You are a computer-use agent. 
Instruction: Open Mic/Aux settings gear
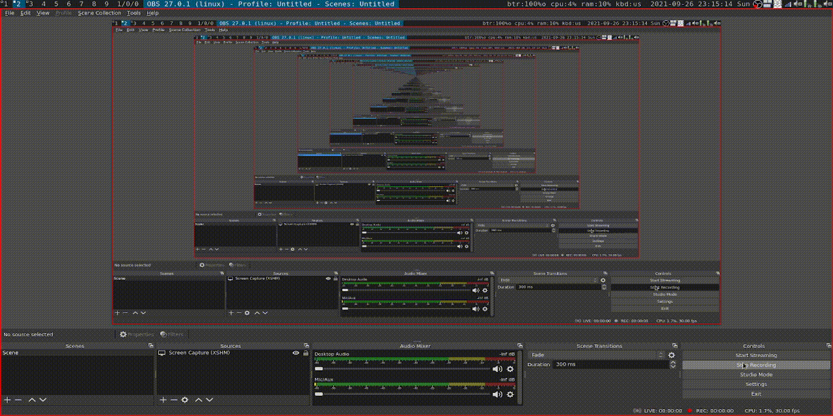[x=510, y=394]
